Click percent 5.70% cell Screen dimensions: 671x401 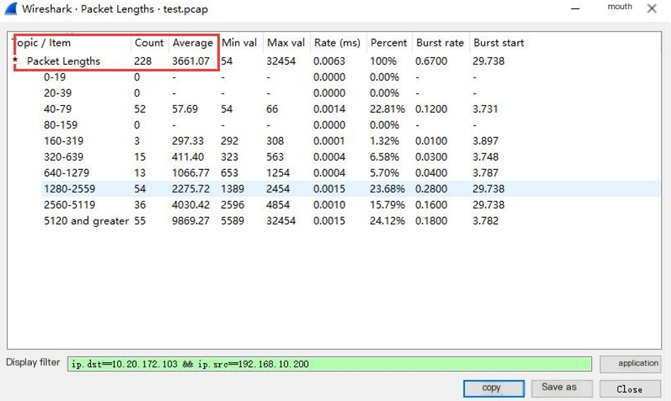coord(385,173)
